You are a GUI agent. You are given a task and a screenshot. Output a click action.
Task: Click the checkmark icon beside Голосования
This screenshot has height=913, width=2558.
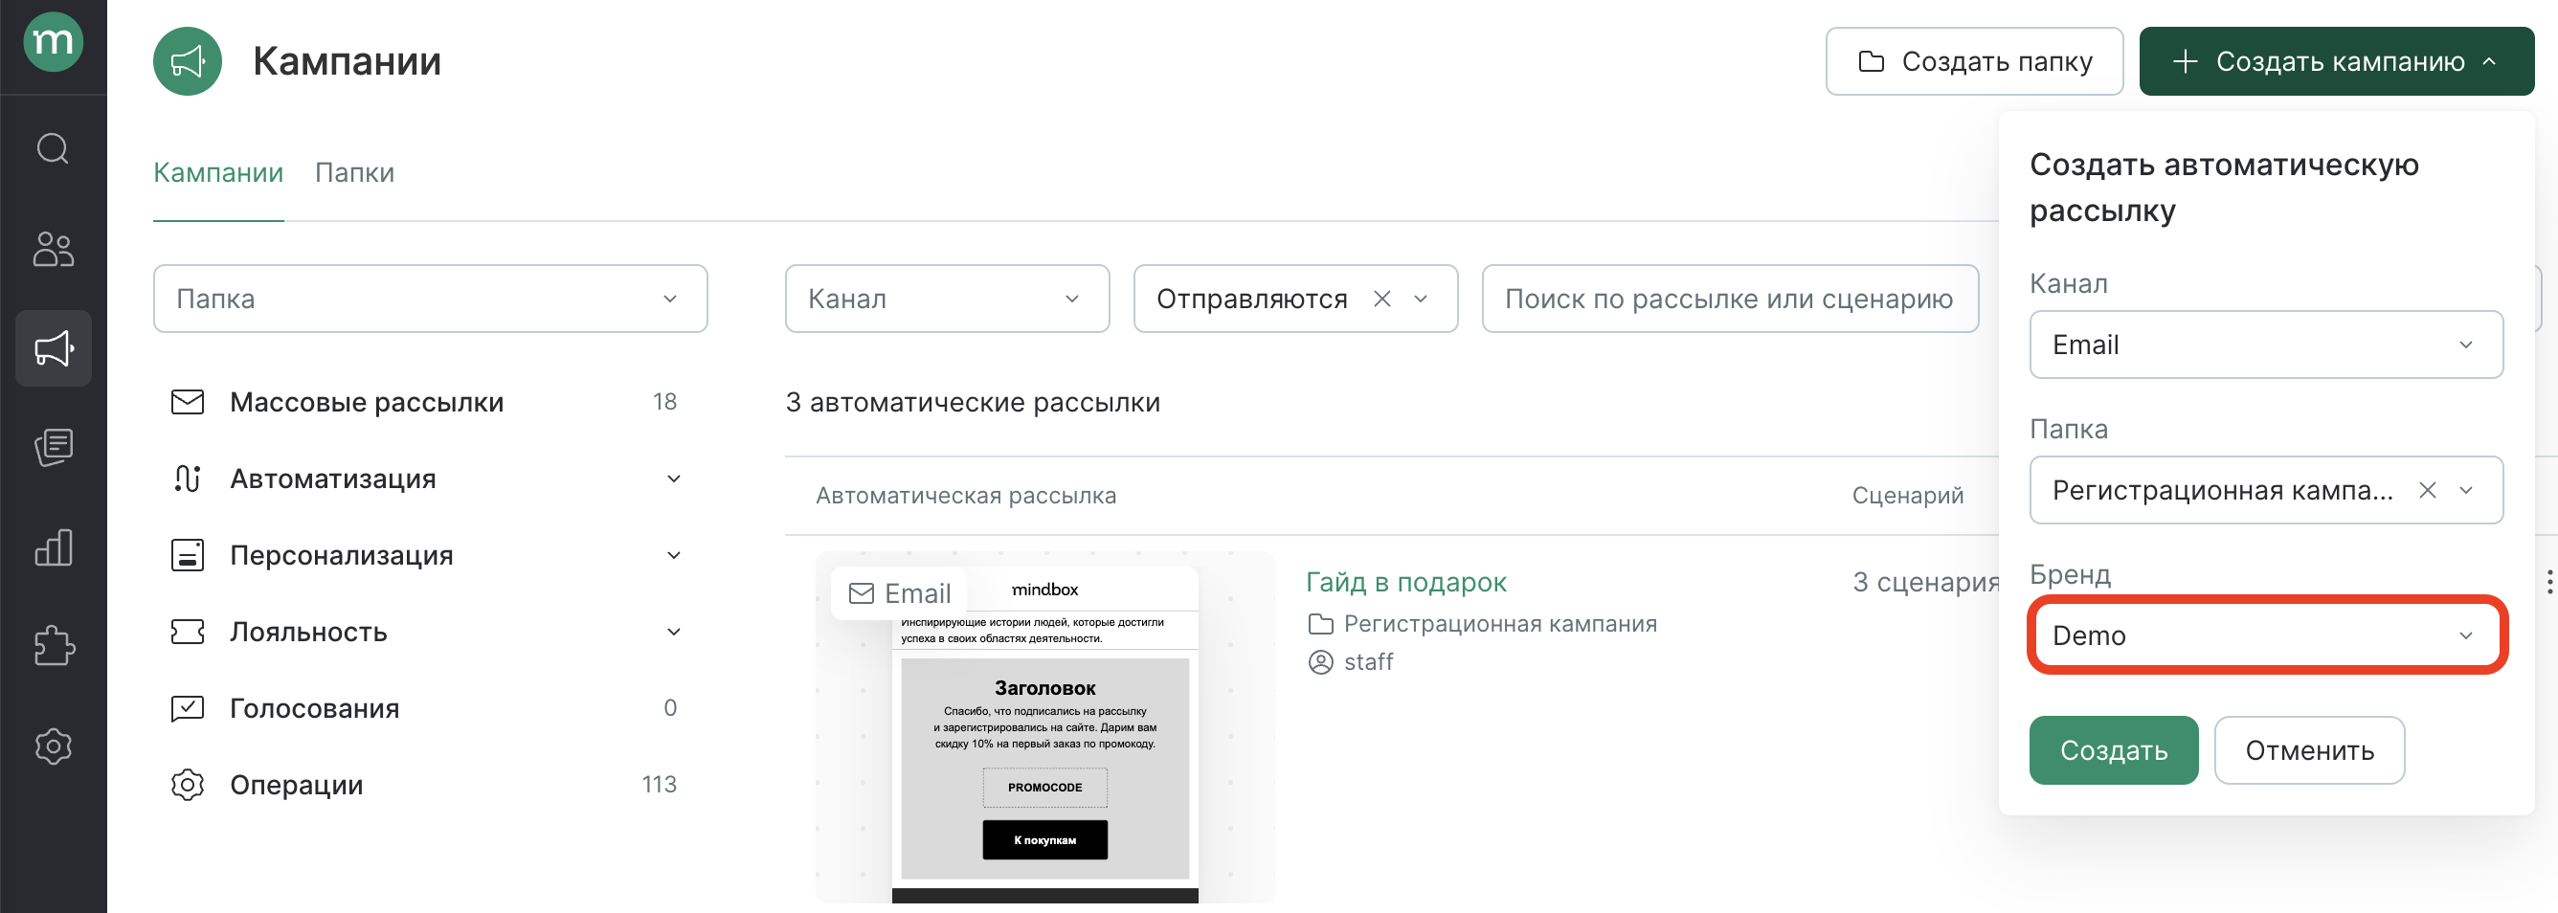(x=188, y=707)
